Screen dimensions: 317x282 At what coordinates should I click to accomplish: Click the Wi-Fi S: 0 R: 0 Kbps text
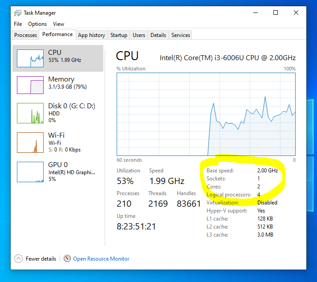[x=65, y=150]
